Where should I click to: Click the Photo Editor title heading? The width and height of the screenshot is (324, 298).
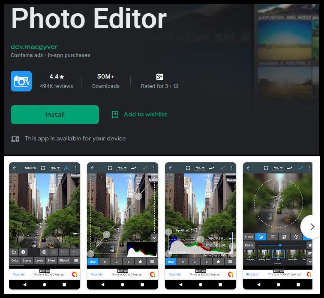click(89, 18)
